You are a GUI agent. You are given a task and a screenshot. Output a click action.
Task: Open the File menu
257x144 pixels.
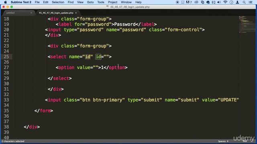37,2
